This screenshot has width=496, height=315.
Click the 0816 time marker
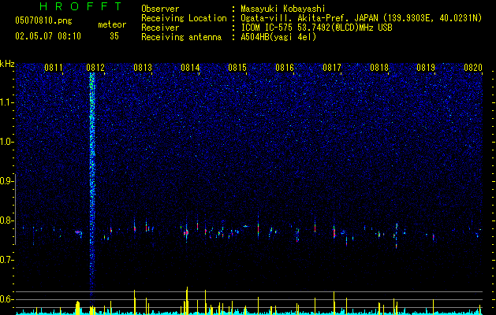285,68
